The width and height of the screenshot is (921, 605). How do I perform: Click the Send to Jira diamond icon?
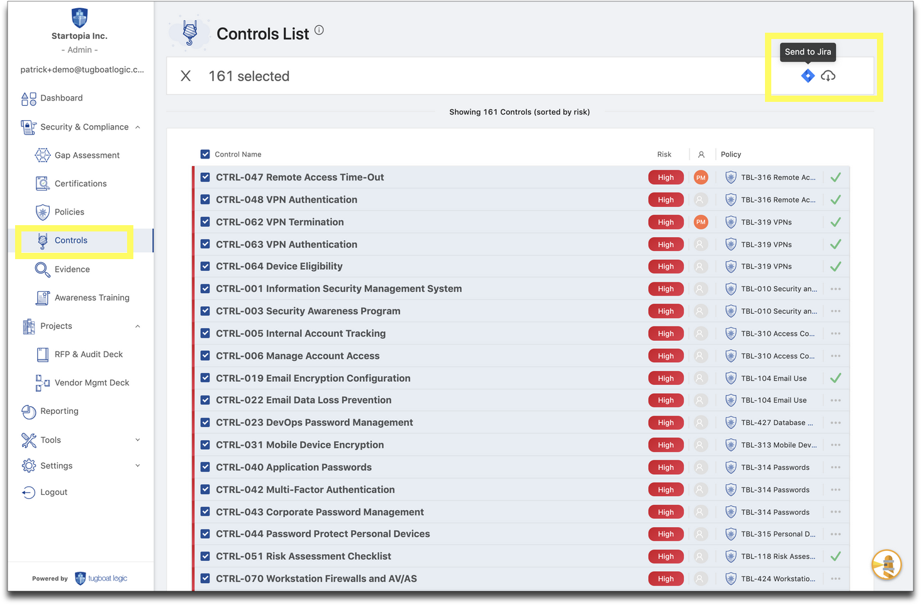[x=808, y=76]
